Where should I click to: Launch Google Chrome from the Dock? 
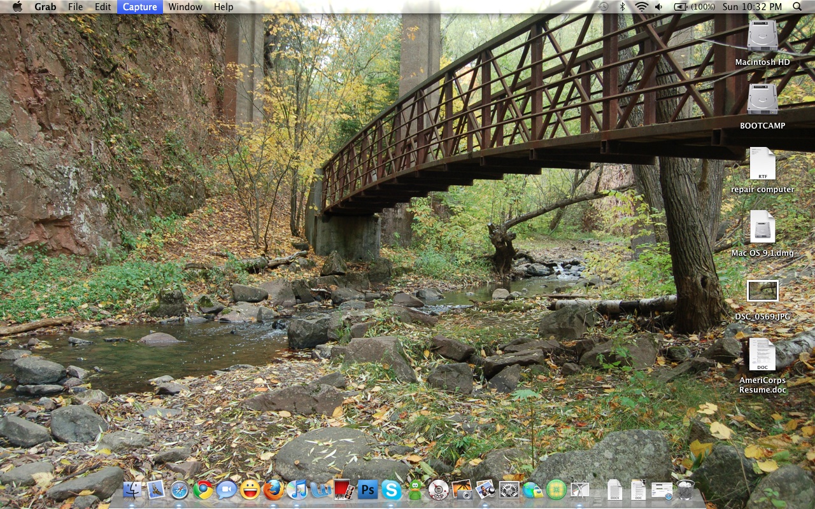(203, 489)
